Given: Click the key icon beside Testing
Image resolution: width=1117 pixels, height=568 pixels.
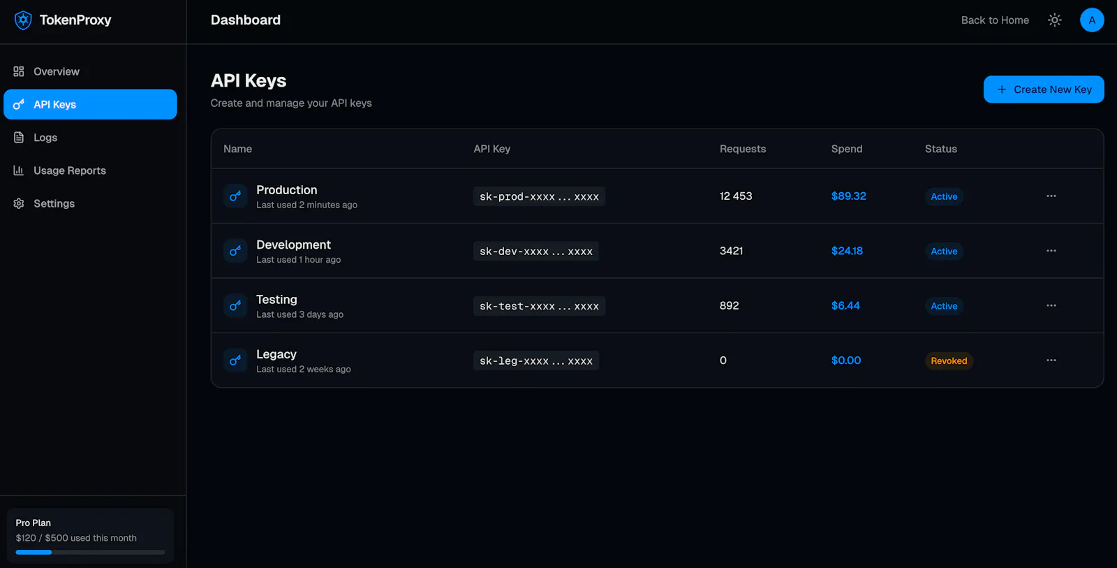Looking at the screenshot, I should click(x=235, y=306).
